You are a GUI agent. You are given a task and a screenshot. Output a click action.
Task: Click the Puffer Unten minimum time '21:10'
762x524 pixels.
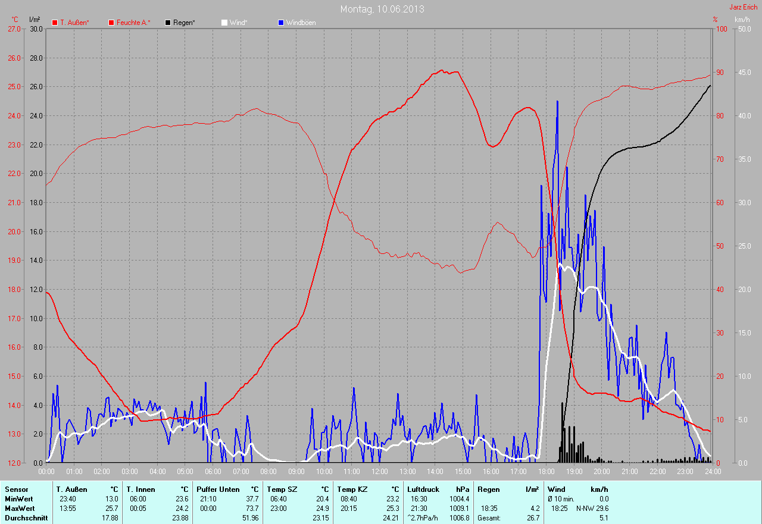pyautogui.click(x=208, y=499)
